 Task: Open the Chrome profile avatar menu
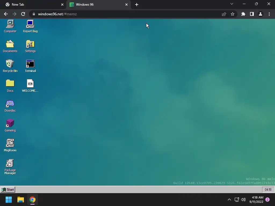pos(260,14)
